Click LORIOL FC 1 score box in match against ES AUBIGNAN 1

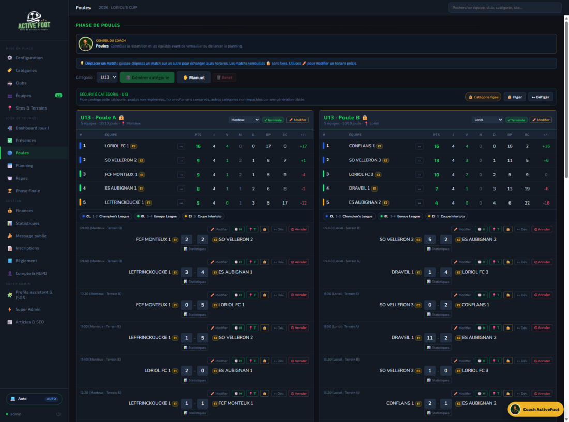[x=187, y=370]
